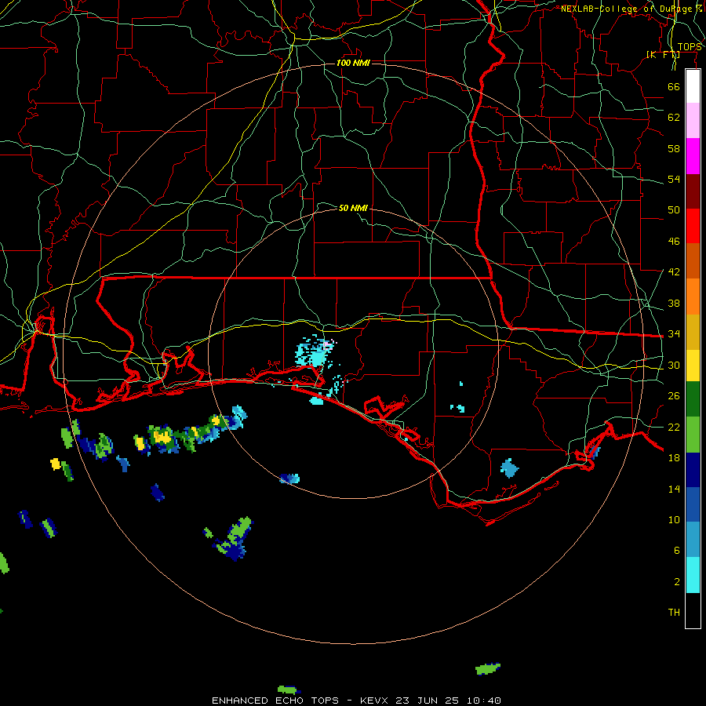Click the legend value '26'
706x706 pixels.
tap(674, 396)
